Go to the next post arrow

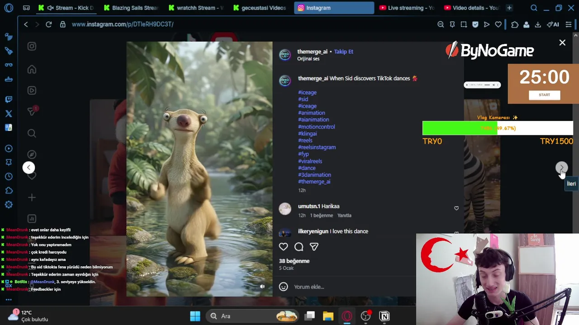coord(561,167)
